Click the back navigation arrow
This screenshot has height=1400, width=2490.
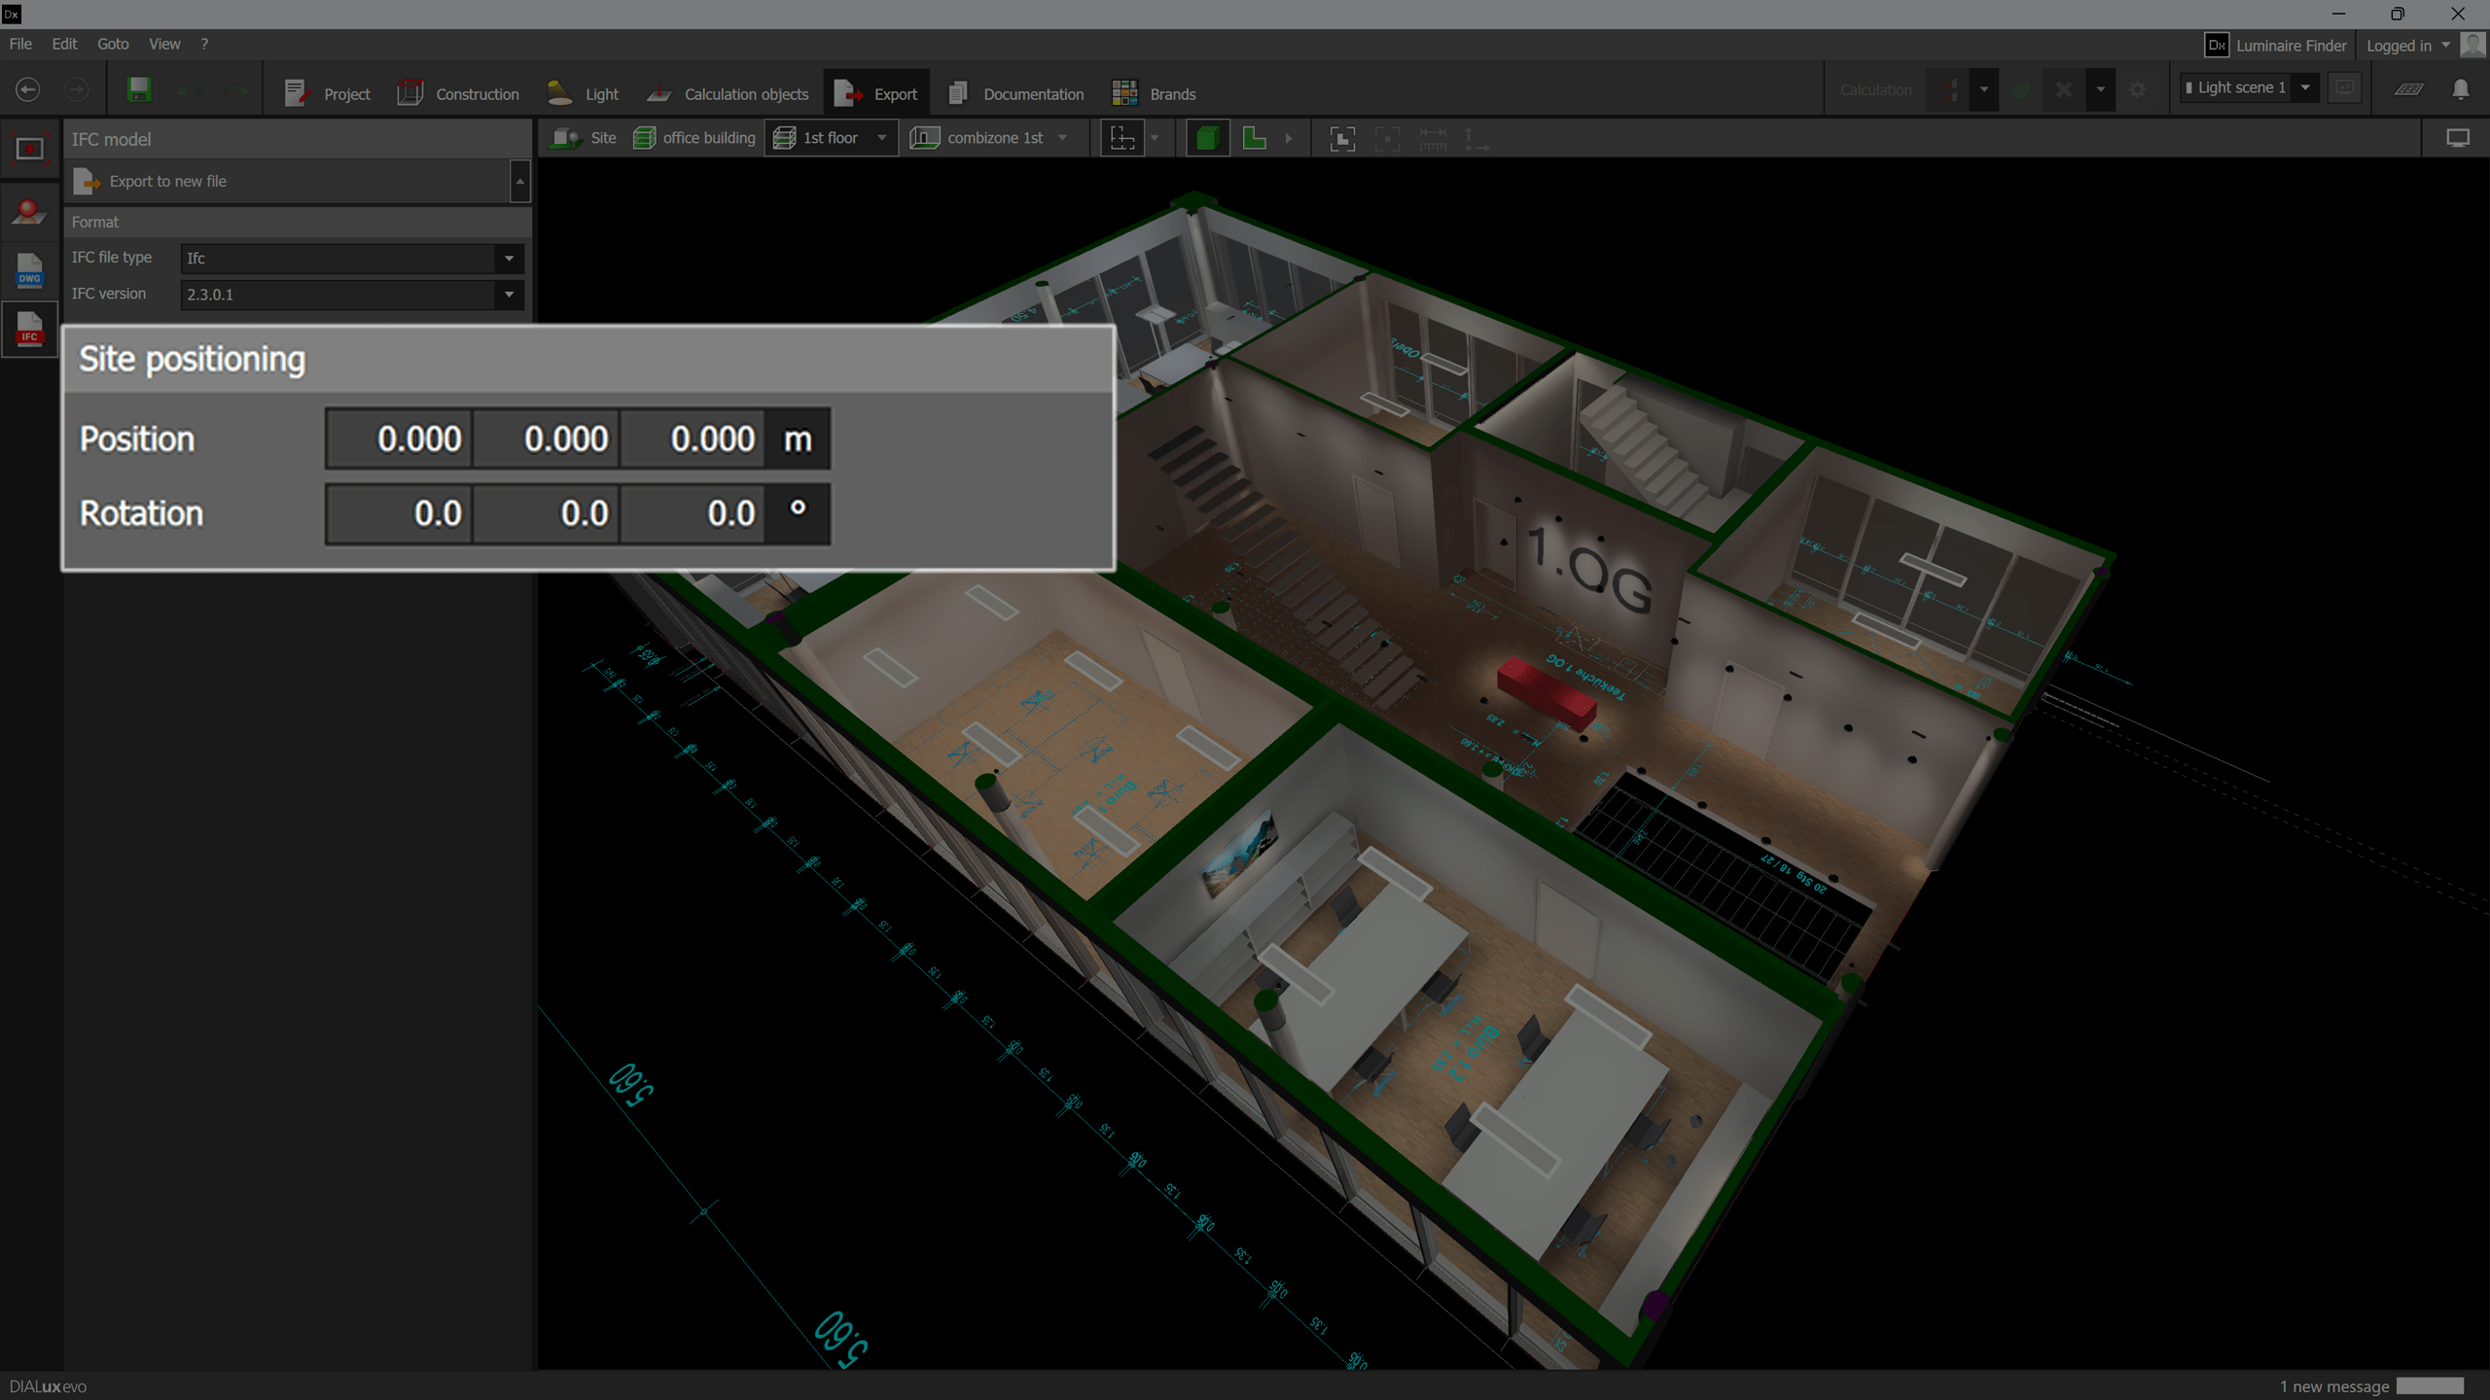pos(28,90)
